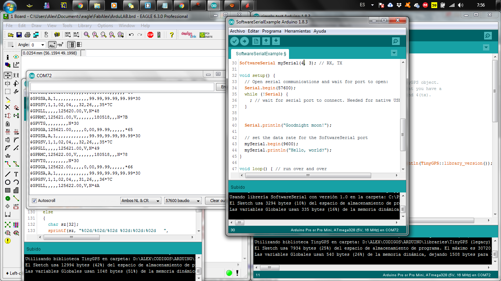This screenshot has width=501, height=281.
Task: Open the DesignLink icon in EAGLE
Action: tap(189, 35)
